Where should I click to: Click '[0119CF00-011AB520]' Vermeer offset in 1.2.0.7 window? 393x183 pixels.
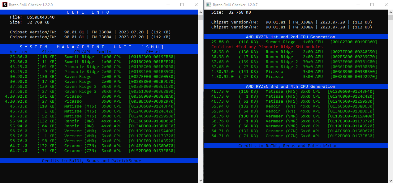[351, 126]
